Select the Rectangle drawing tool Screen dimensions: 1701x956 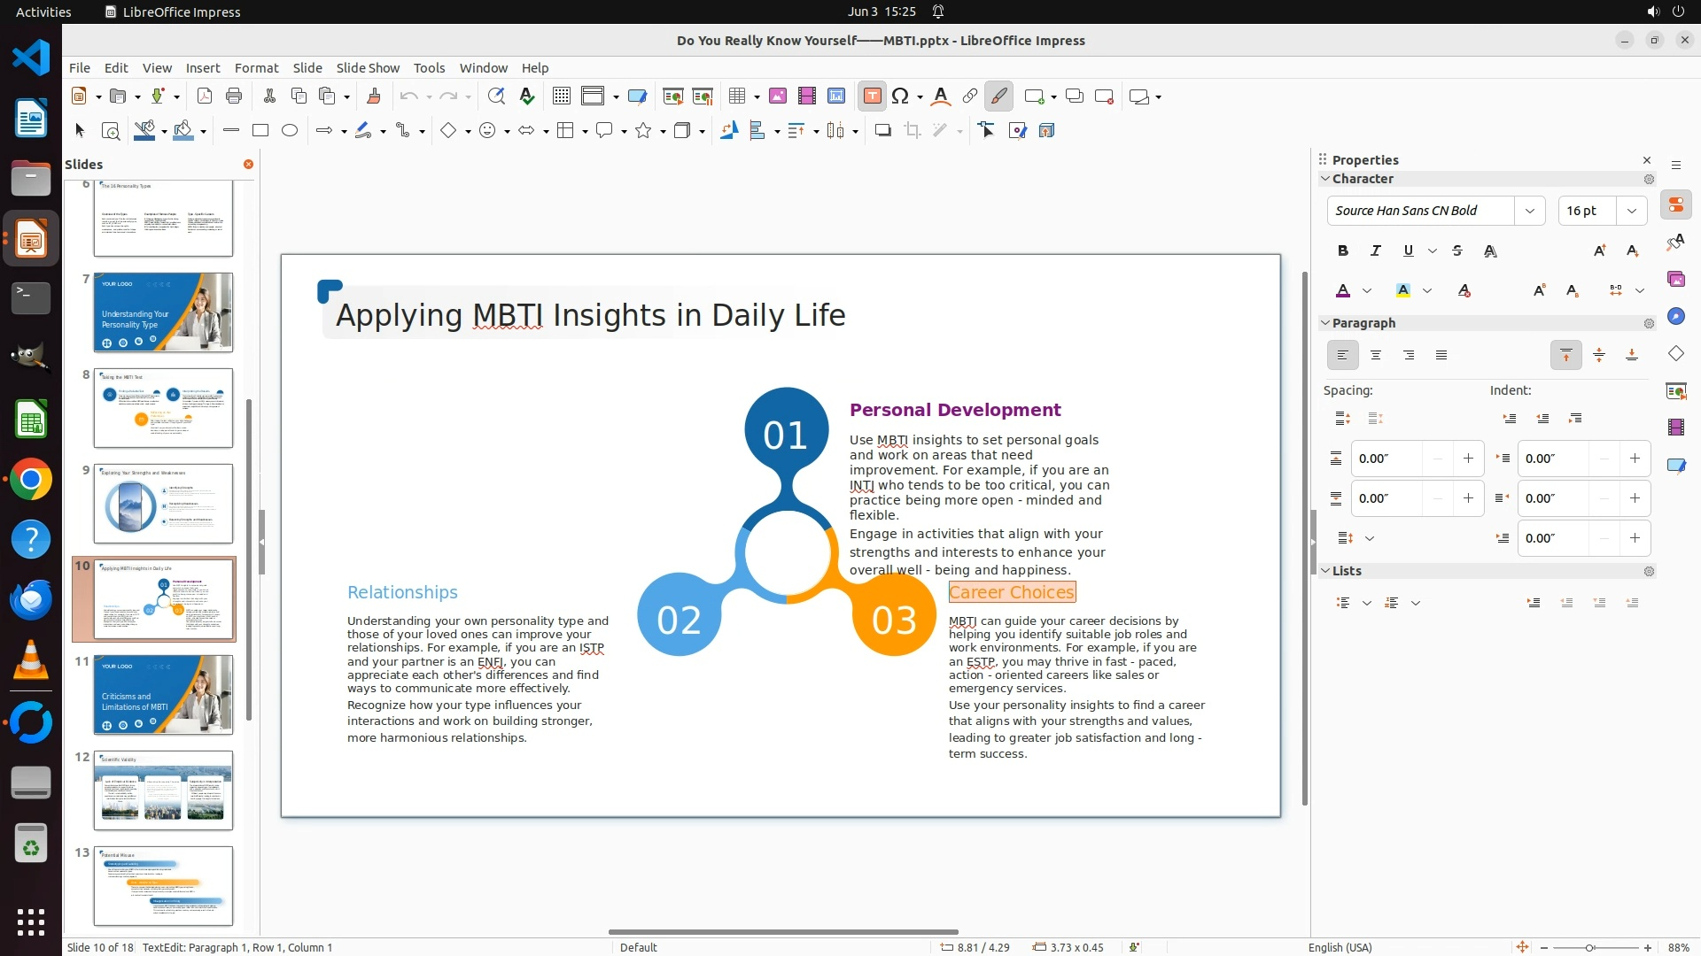[x=260, y=131]
